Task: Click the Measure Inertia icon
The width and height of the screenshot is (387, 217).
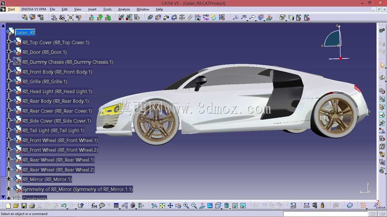Action: (322, 206)
